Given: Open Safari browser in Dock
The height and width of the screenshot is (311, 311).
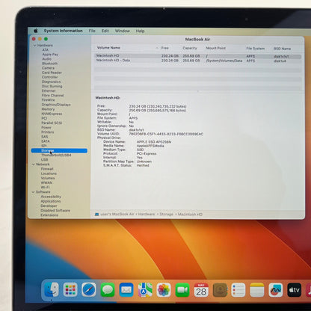Looking at the screenshot, I should click(x=89, y=290).
